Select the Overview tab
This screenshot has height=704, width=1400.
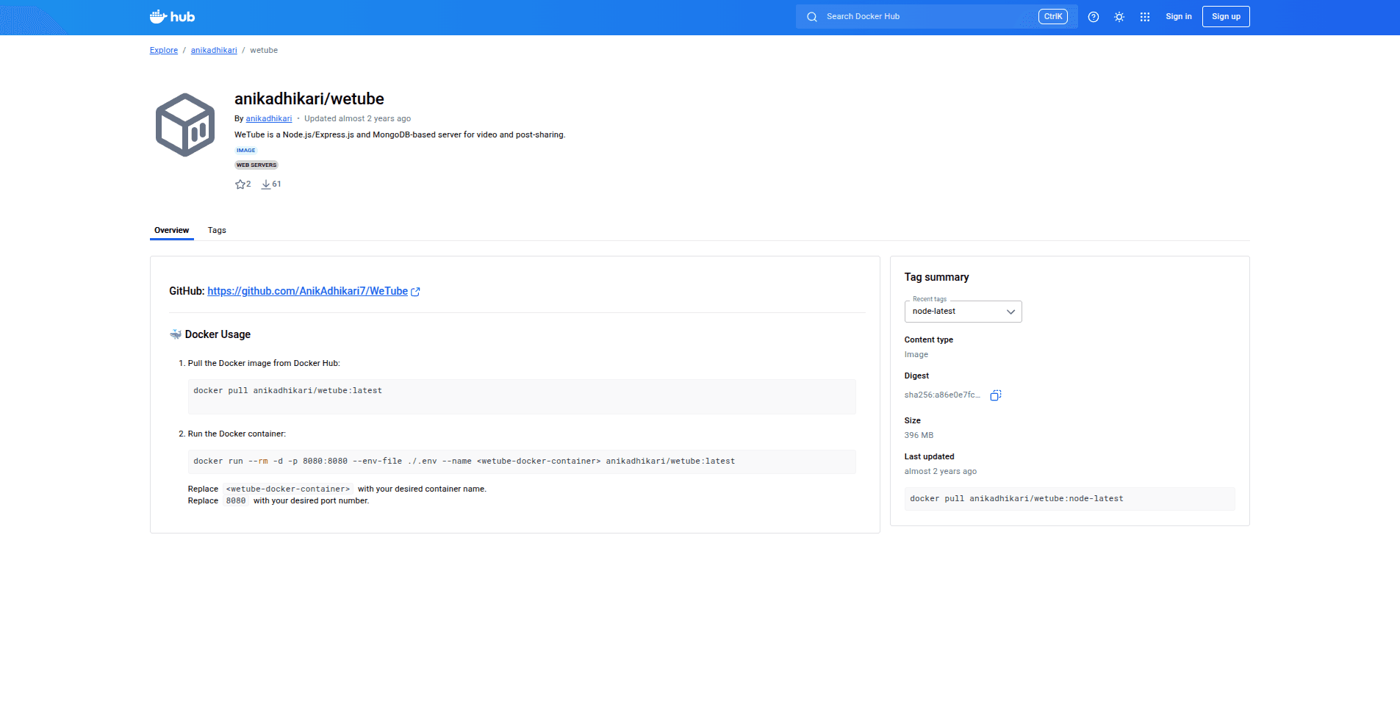[x=171, y=231]
